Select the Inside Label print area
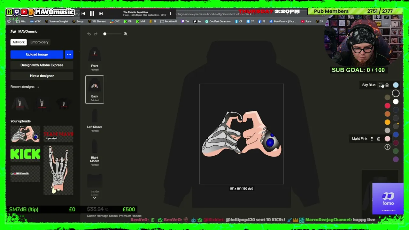409x230 pixels. pyautogui.click(x=95, y=185)
